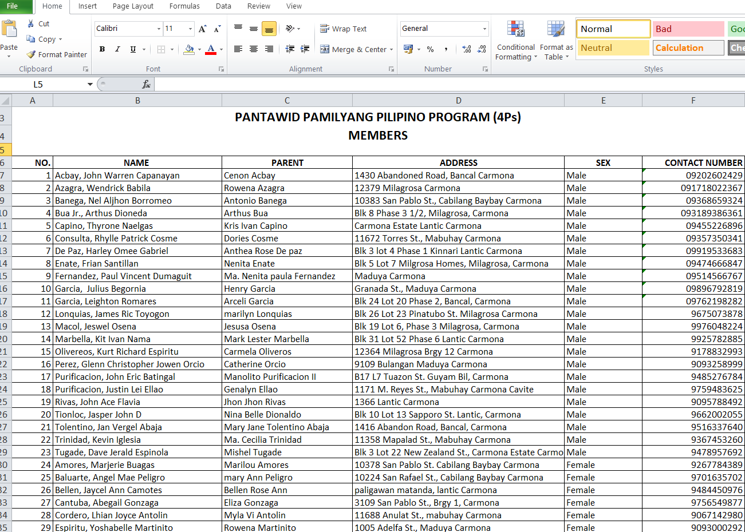Toggle Bold formatting
This screenshot has width=745, height=532.
pyautogui.click(x=102, y=49)
